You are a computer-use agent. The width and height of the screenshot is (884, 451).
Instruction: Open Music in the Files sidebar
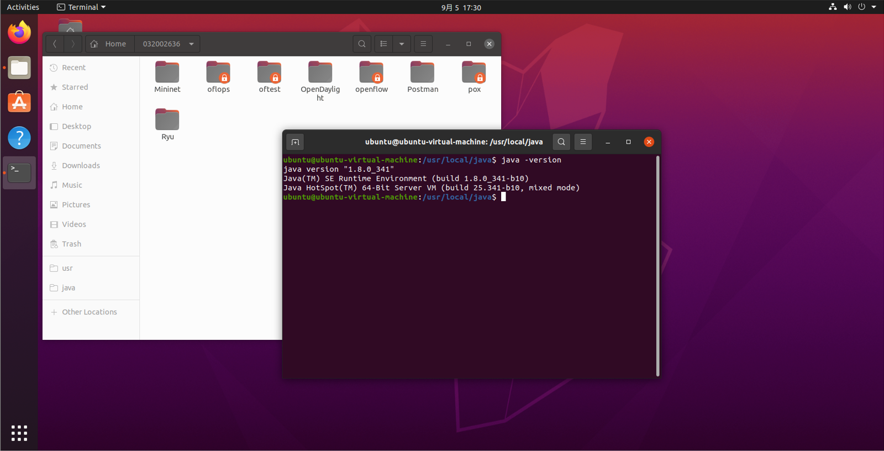pyautogui.click(x=91, y=185)
